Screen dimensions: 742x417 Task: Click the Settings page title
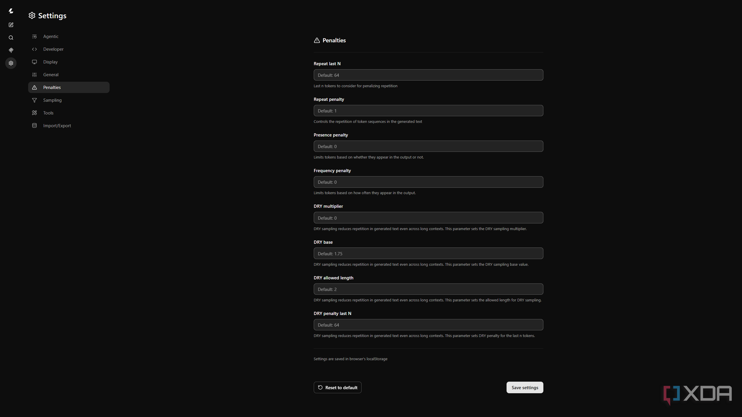[x=52, y=16]
